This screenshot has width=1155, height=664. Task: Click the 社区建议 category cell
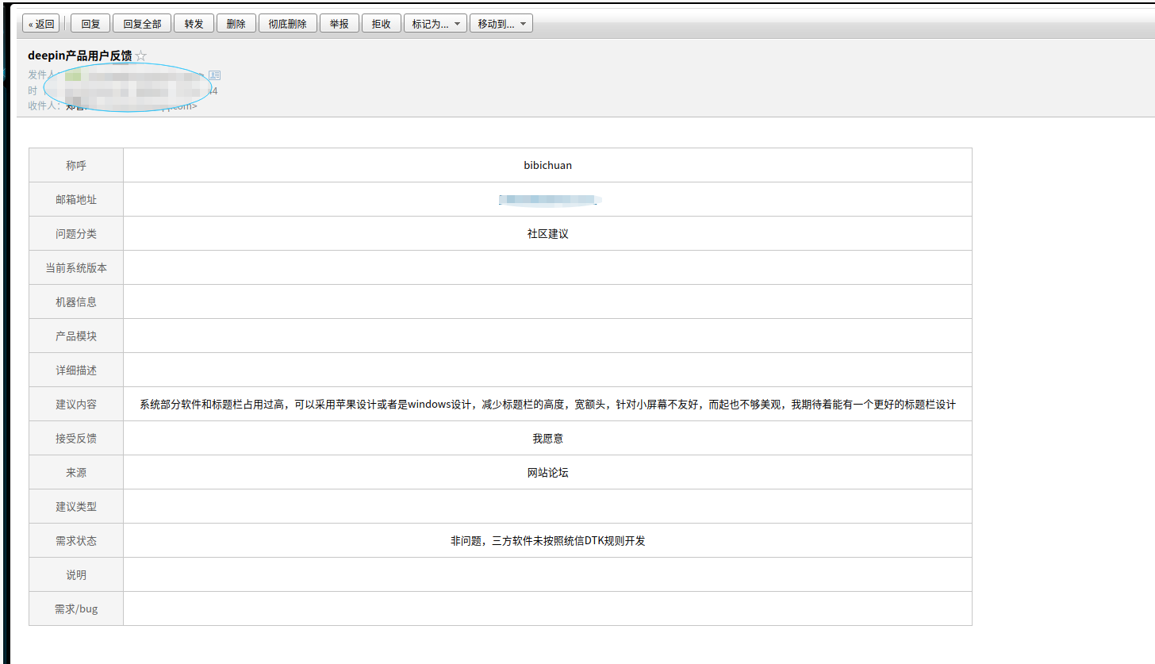[547, 233]
